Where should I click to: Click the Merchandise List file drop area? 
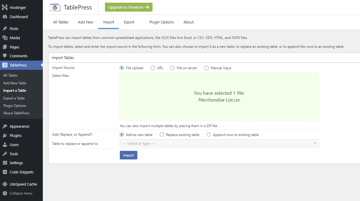pos(219,96)
